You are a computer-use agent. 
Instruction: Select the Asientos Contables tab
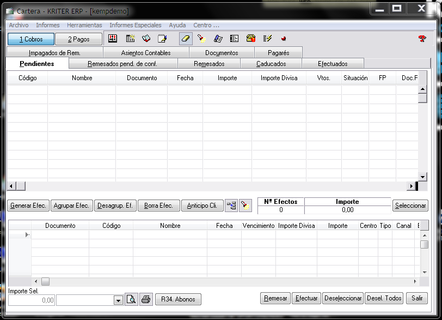tap(146, 53)
